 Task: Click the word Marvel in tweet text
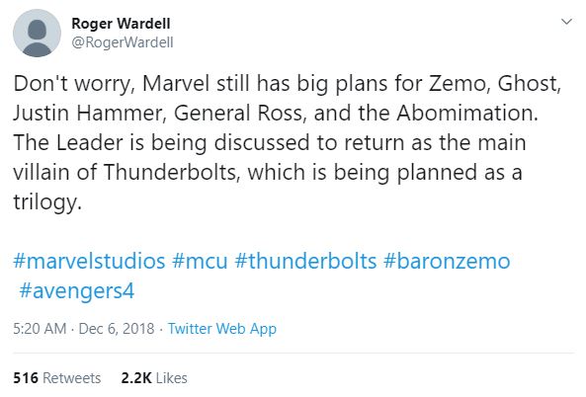(x=176, y=83)
